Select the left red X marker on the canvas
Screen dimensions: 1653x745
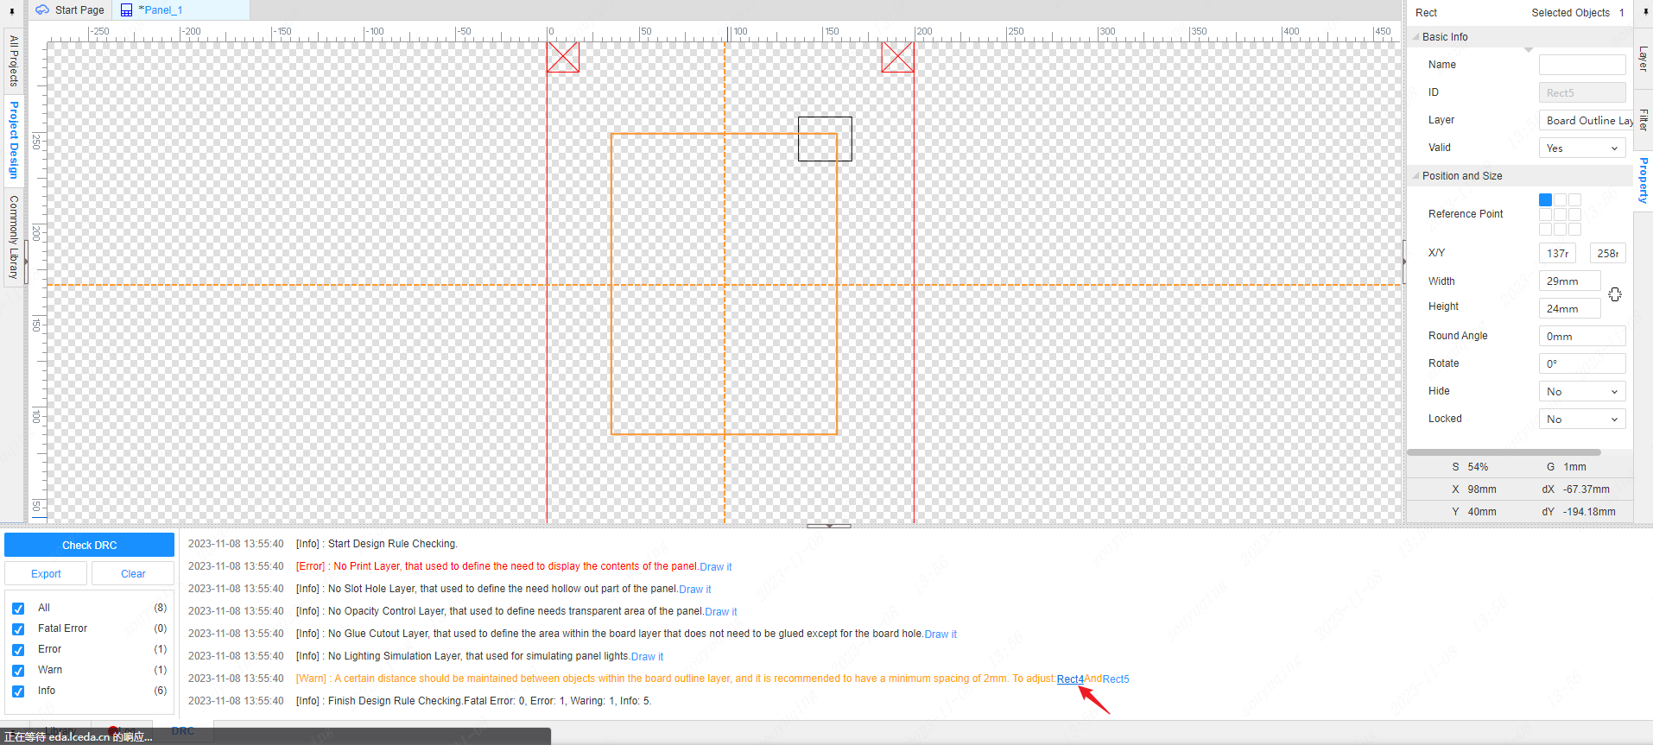(x=563, y=57)
